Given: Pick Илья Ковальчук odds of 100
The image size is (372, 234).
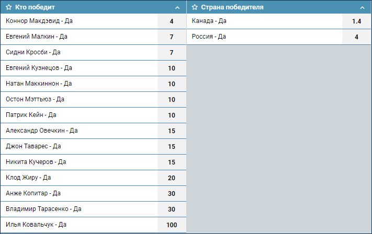Looking at the screenshot, I should [x=172, y=225].
